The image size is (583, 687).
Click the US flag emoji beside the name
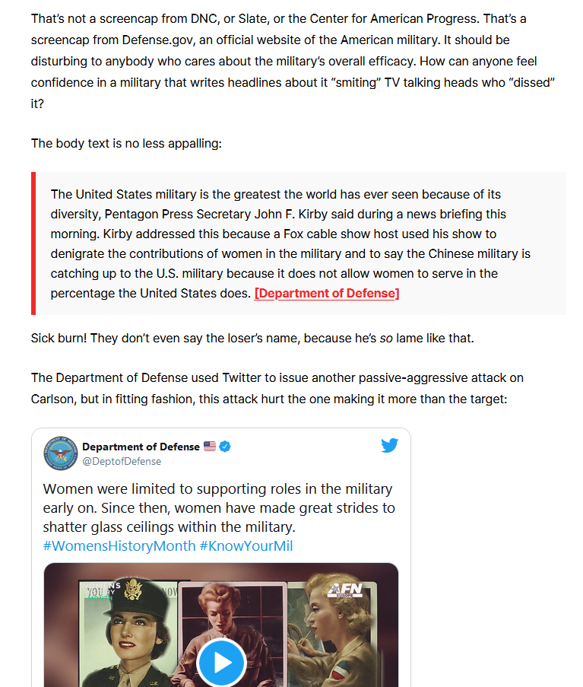[210, 447]
